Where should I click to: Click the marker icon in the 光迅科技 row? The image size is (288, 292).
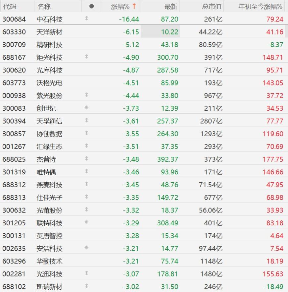pyautogui.click(x=86, y=273)
